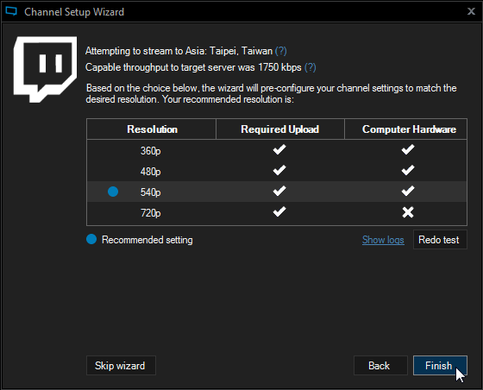
Task: Go back with the Back button
Action: click(380, 365)
